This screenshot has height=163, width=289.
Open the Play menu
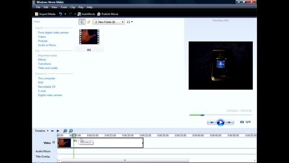[x=81, y=7]
